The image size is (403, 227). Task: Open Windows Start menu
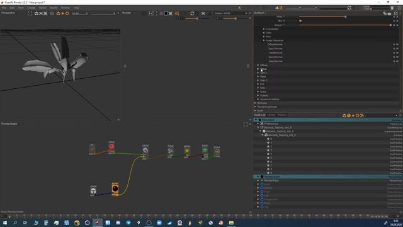(x=4, y=223)
